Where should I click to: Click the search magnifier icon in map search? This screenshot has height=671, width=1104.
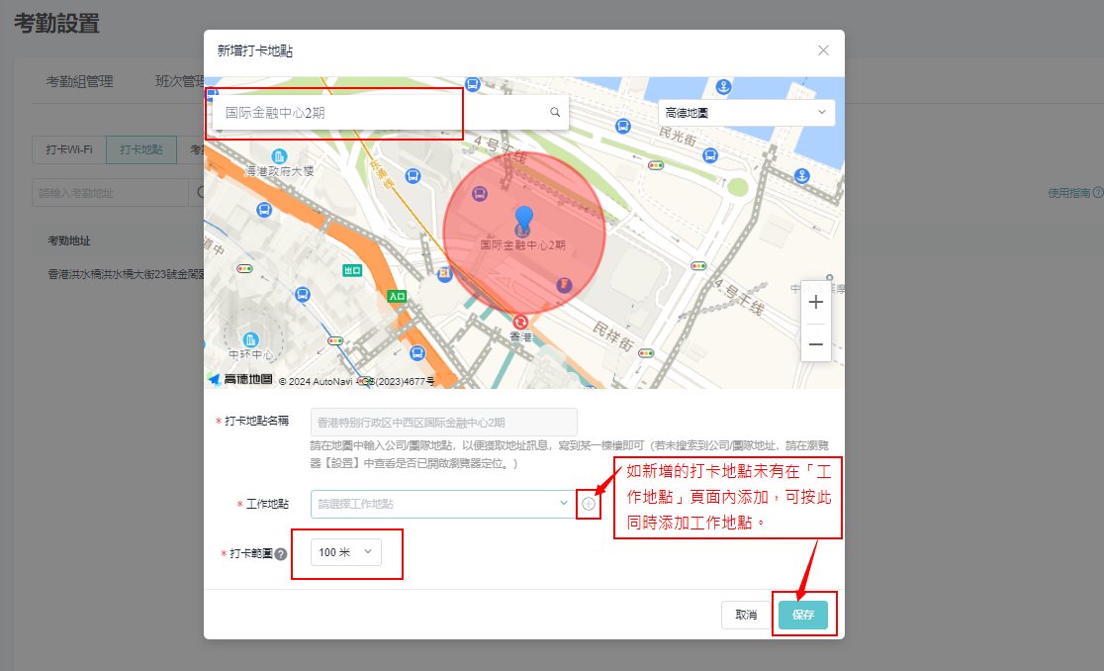(555, 113)
